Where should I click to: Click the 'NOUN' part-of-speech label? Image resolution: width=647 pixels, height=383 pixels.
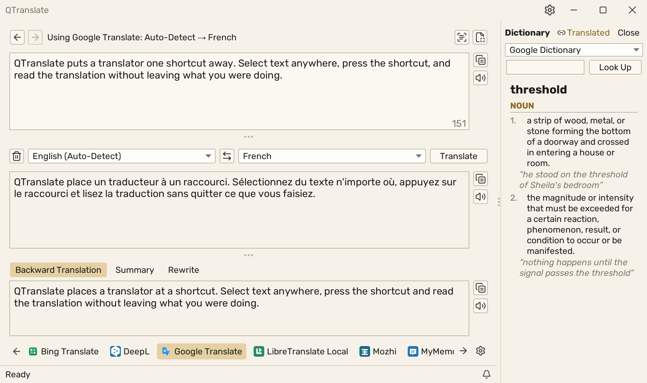(x=522, y=105)
